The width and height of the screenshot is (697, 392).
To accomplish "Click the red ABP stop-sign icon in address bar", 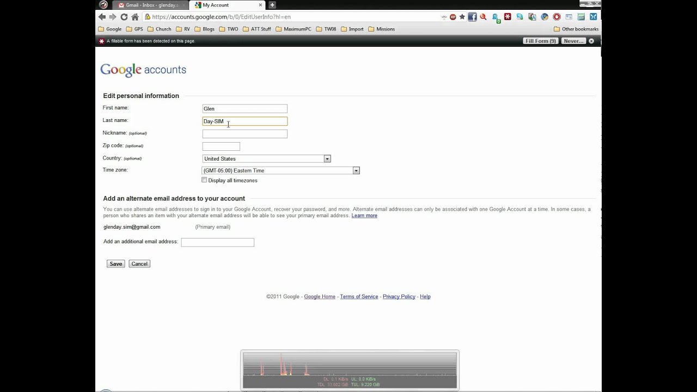I will 453,17.
